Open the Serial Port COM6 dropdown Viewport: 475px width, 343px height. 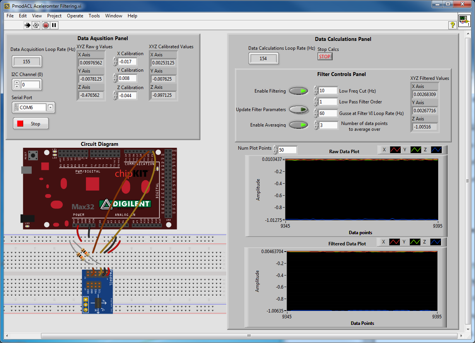51,107
